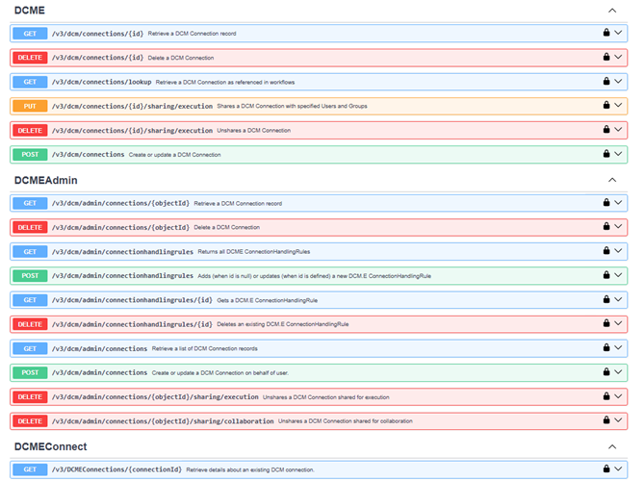Screen dimensions: 644x481
Task: Open GET /v3/dcm/admin/connections/{objectId} path
Action: (120, 203)
